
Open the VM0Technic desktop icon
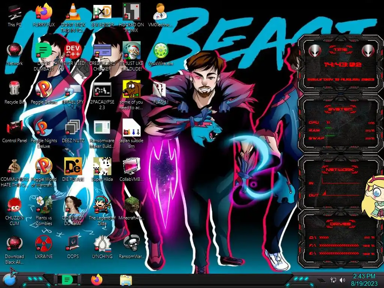[160, 15]
